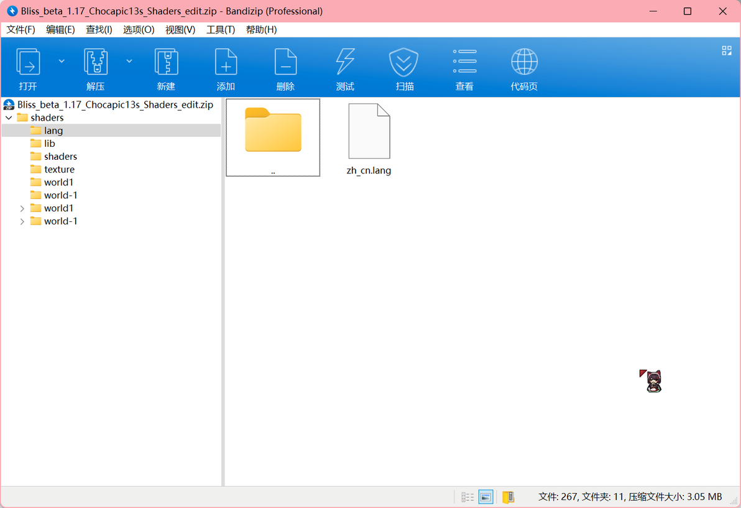This screenshot has width=741, height=508.
Task: Open the 文件(F) menu
Action: coord(21,30)
